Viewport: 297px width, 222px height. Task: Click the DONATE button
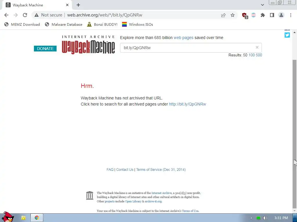pos(45,49)
